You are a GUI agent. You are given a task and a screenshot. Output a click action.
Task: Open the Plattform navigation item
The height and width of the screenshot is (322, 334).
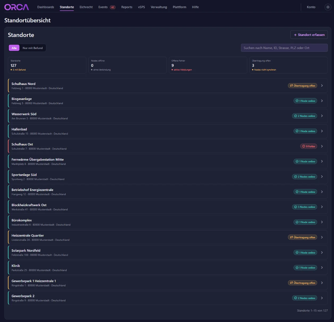click(179, 7)
